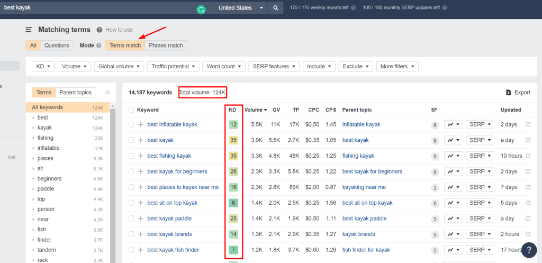The image size is (542, 263).
Task: Open the SERP features filter dropdown
Action: pos(274,66)
